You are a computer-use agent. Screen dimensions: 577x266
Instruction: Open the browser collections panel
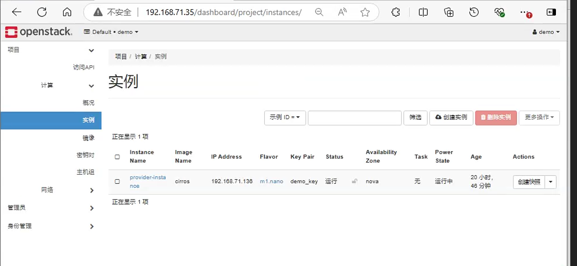[x=449, y=12]
